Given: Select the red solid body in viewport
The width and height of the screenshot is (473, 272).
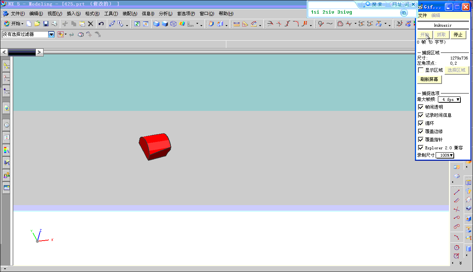Looking at the screenshot, I should pyautogui.click(x=155, y=147).
